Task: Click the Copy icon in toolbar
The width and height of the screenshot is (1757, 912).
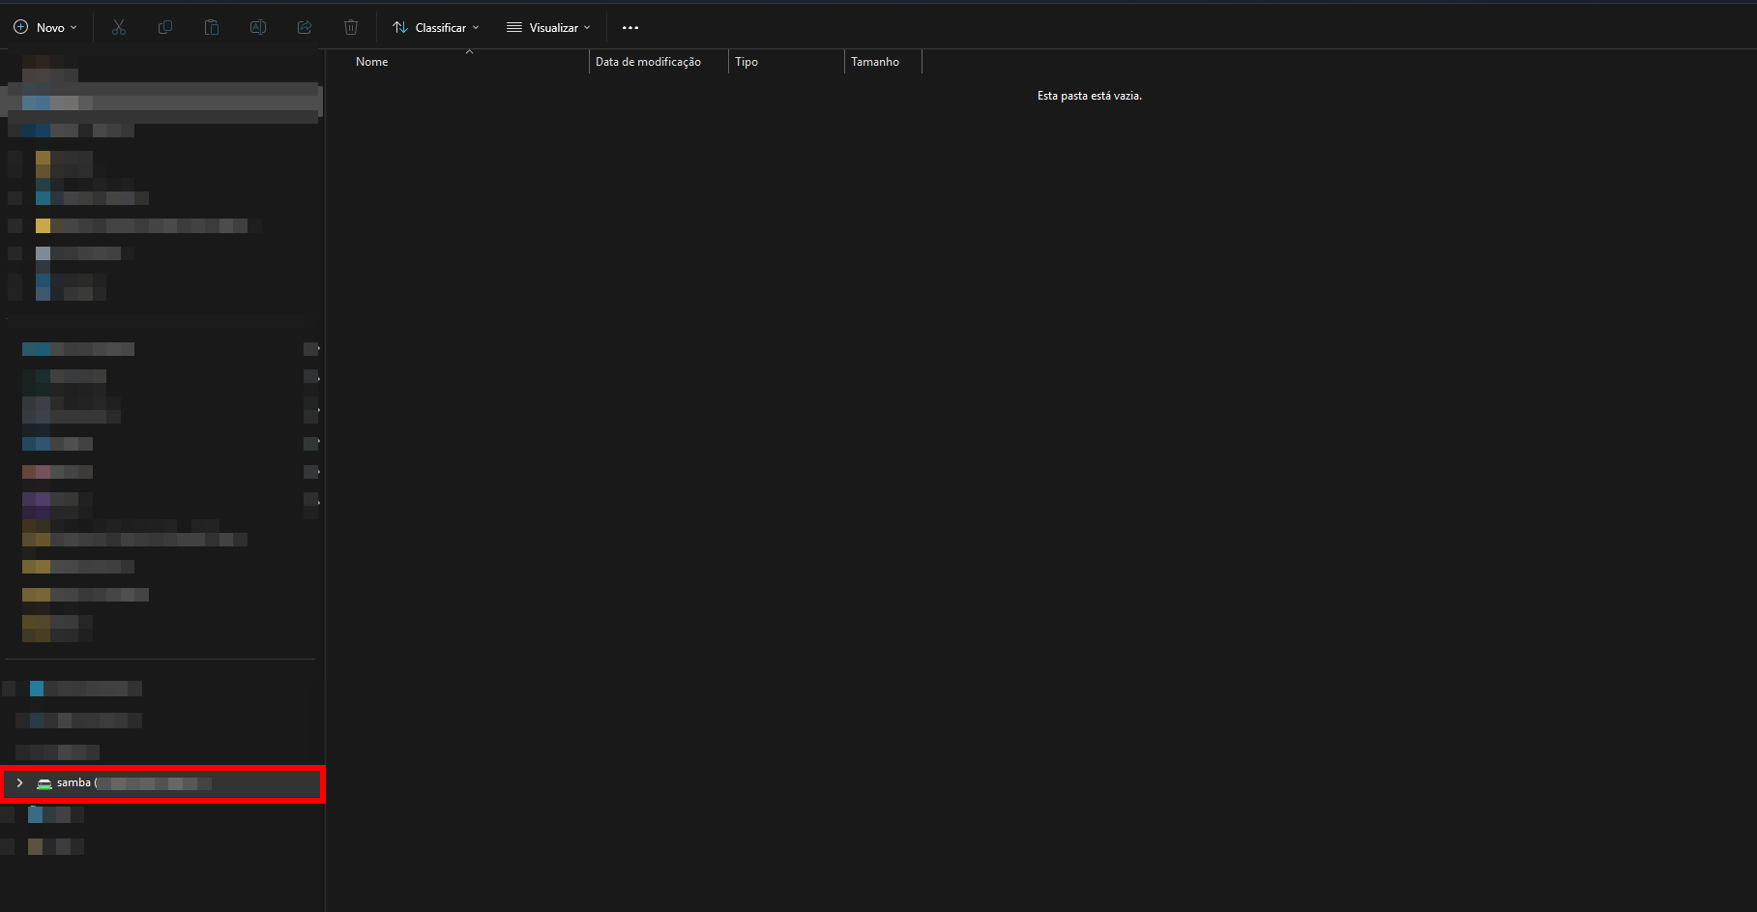Action: pos(165,27)
